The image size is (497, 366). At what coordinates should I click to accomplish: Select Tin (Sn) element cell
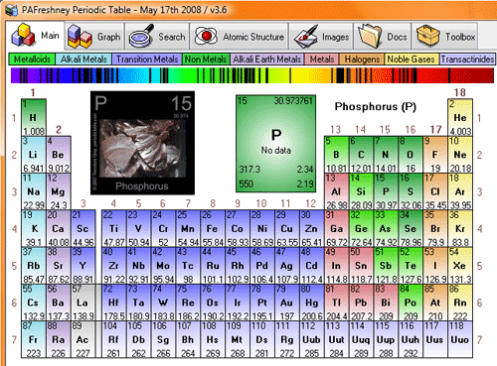coord(361,265)
